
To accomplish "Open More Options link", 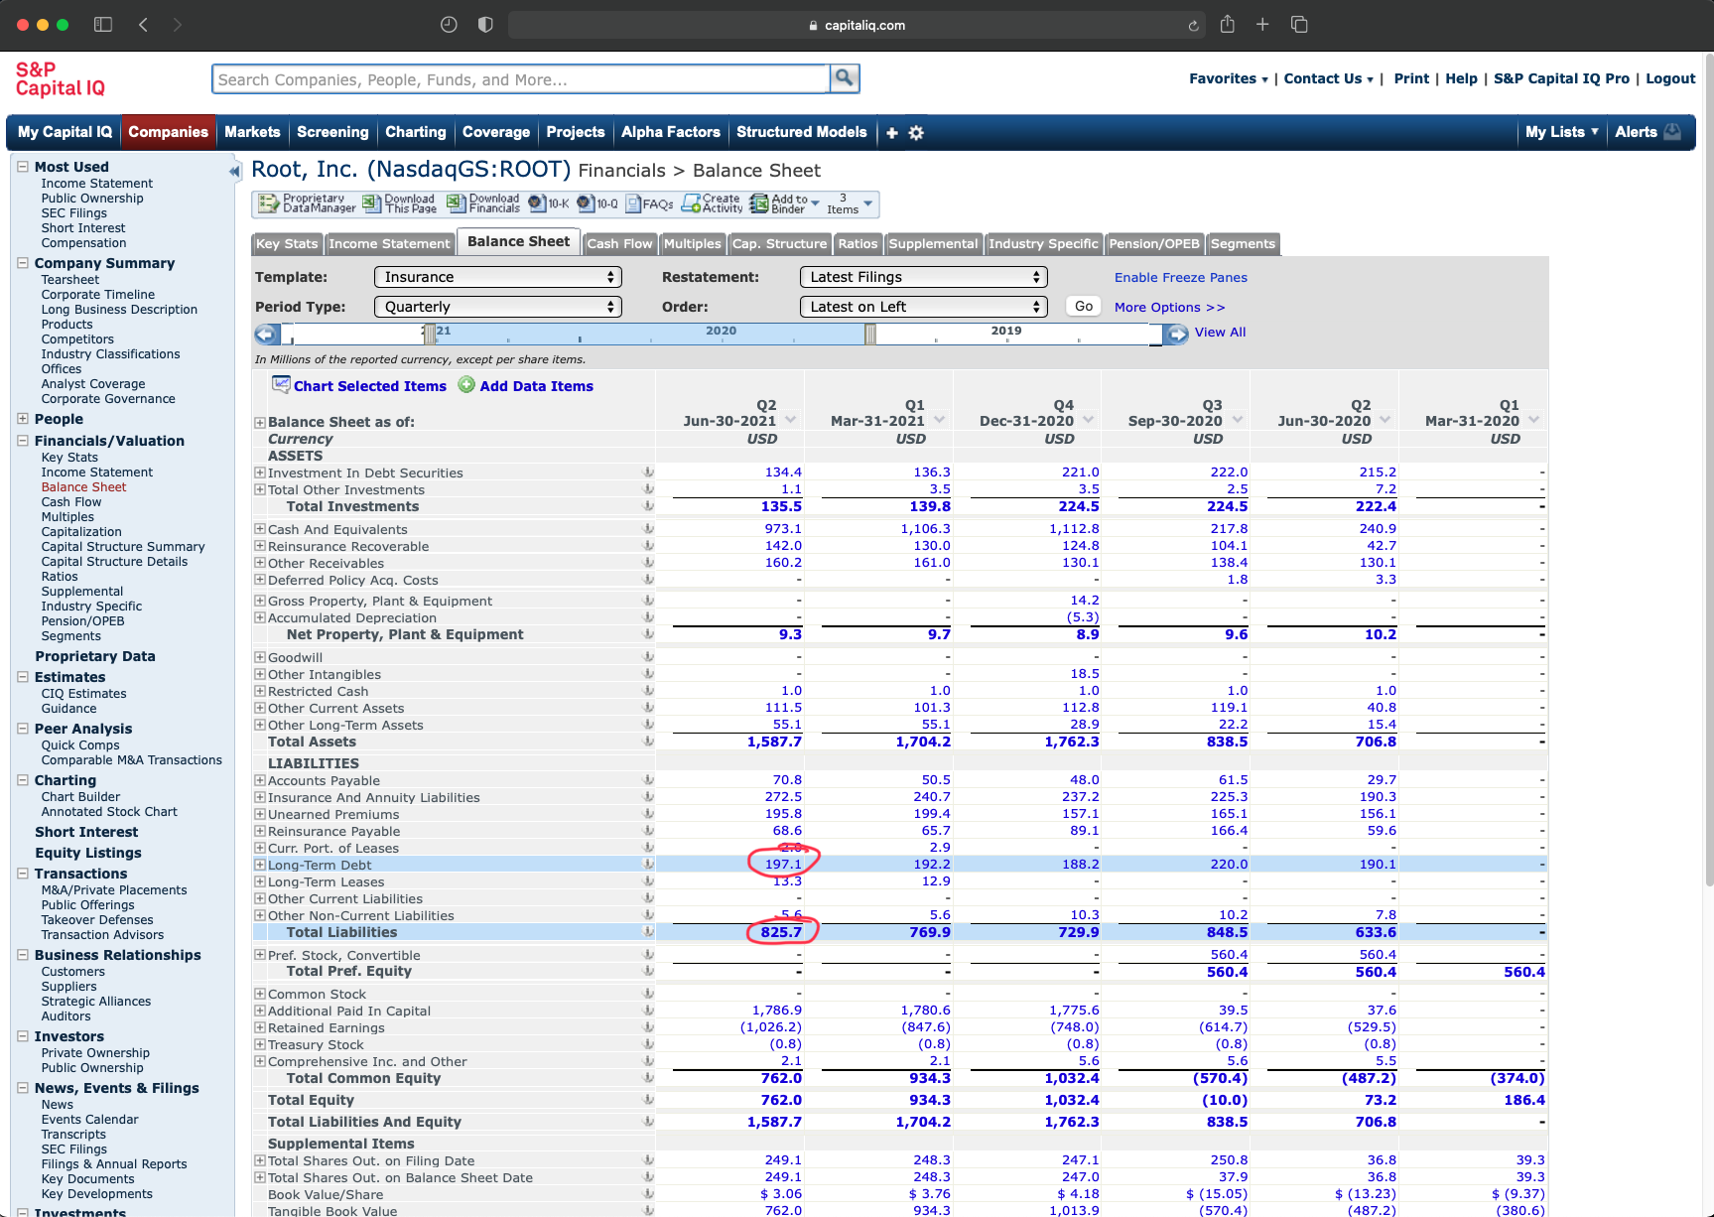I will (x=1170, y=308).
